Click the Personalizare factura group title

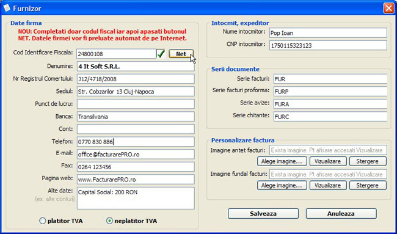point(243,141)
